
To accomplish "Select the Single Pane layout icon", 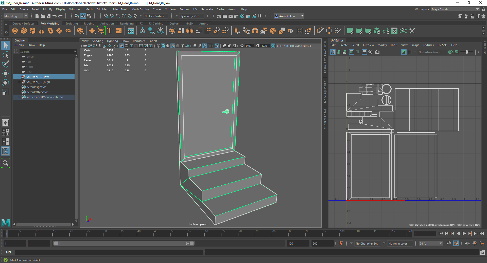I will pyautogui.click(x=6, y=123).
